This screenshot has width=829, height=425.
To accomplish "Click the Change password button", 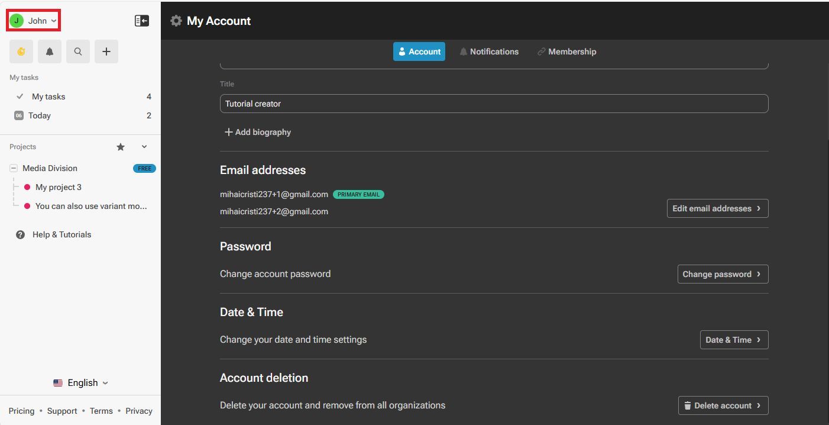I will 723,274.
